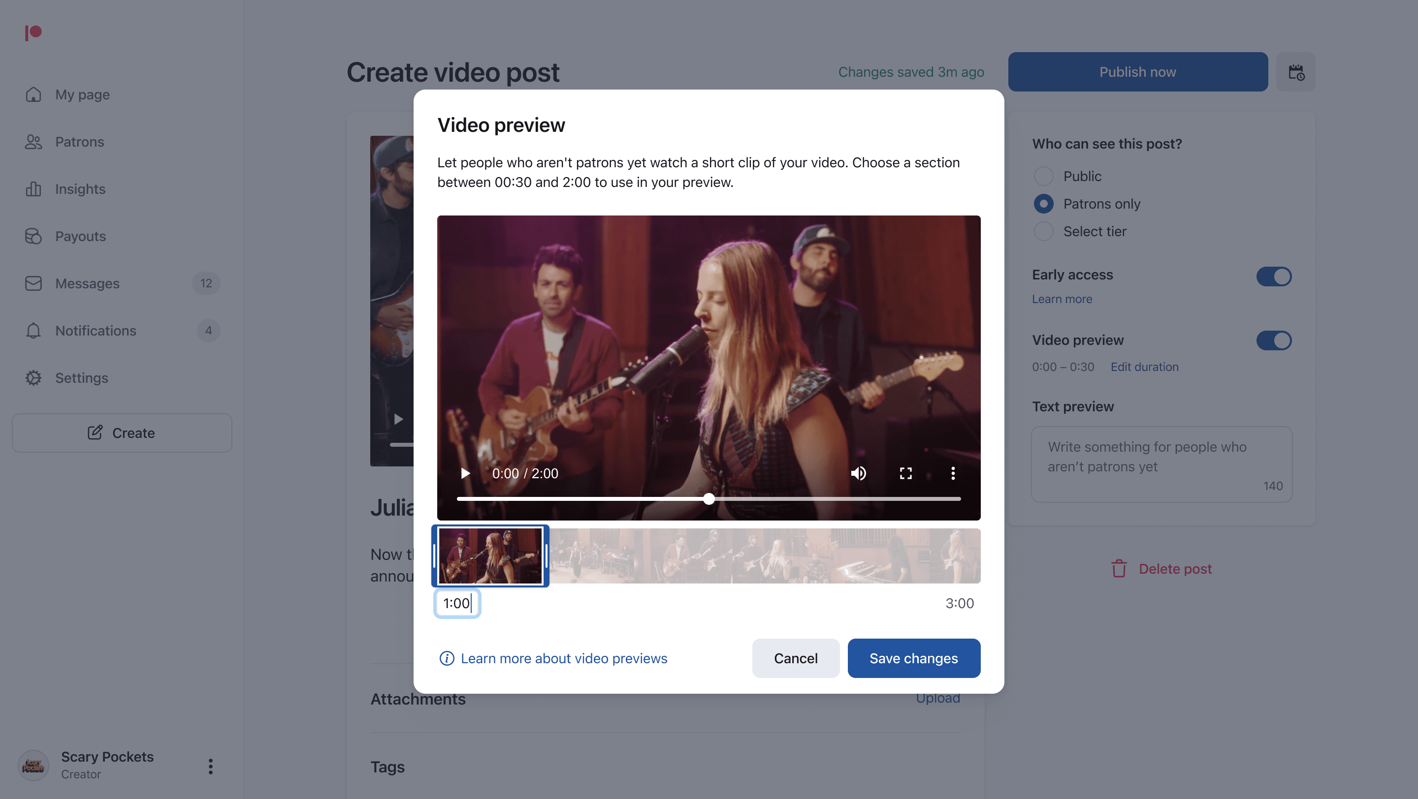Click the left trim handle of the clip

(x=434, y=556)
